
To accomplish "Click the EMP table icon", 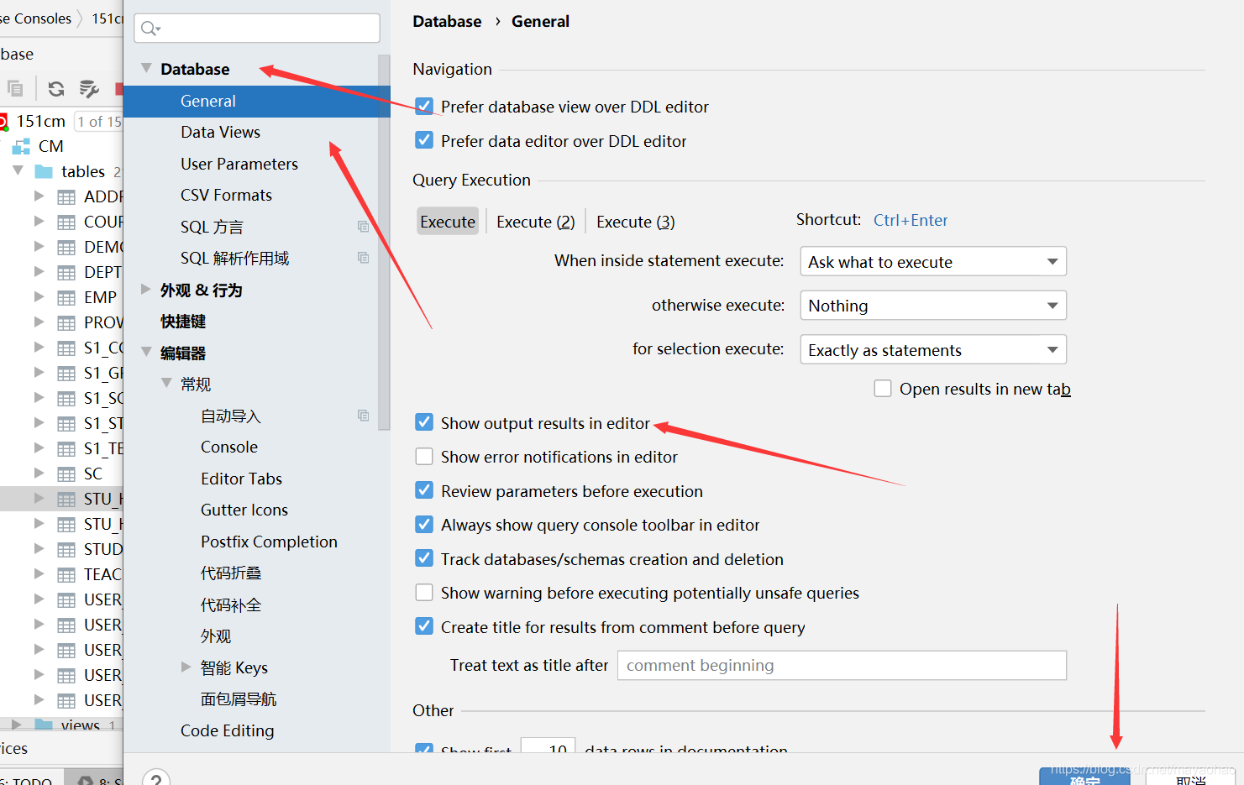I will pyautogui.click(x=66, y=298).
